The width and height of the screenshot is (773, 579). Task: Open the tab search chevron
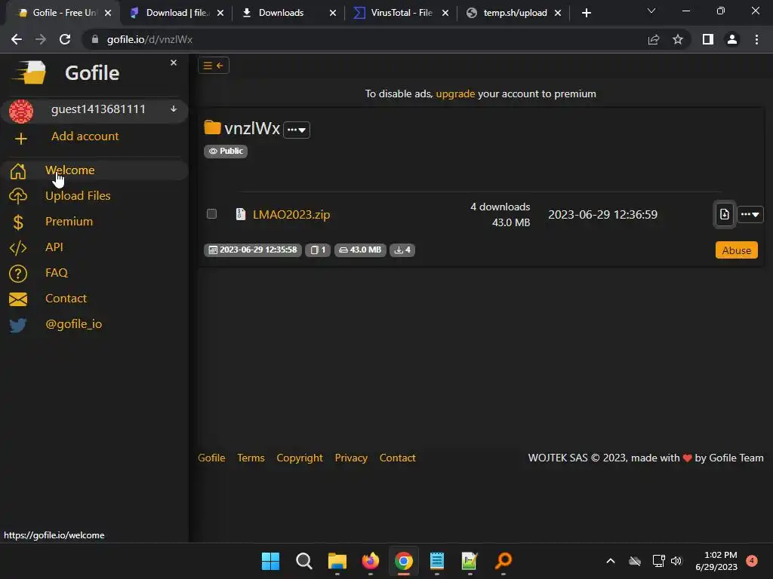pyautogui.click(x=651, y=11)
